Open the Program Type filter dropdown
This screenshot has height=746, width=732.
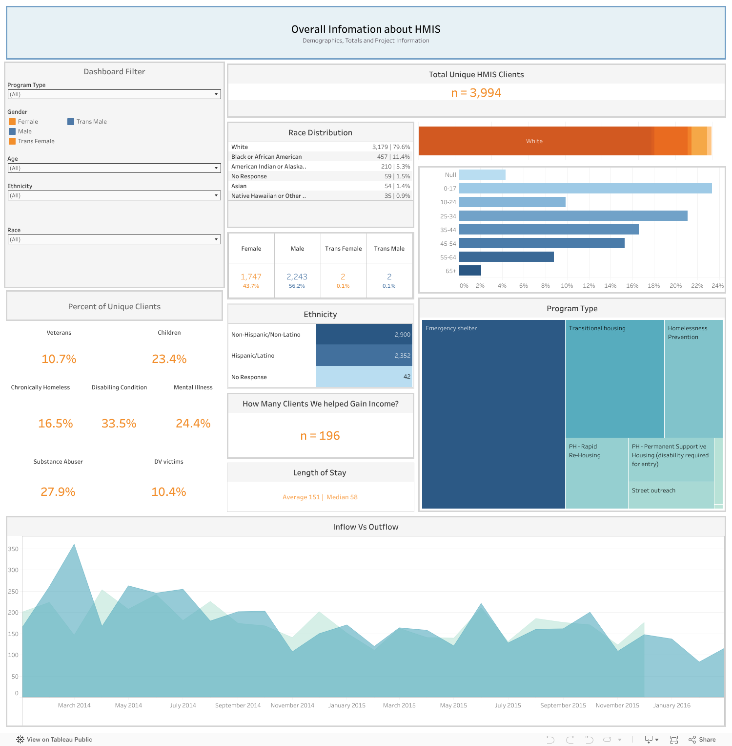(217, 94)
